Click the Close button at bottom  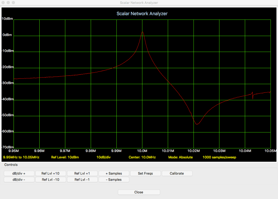tap(139, 192)
